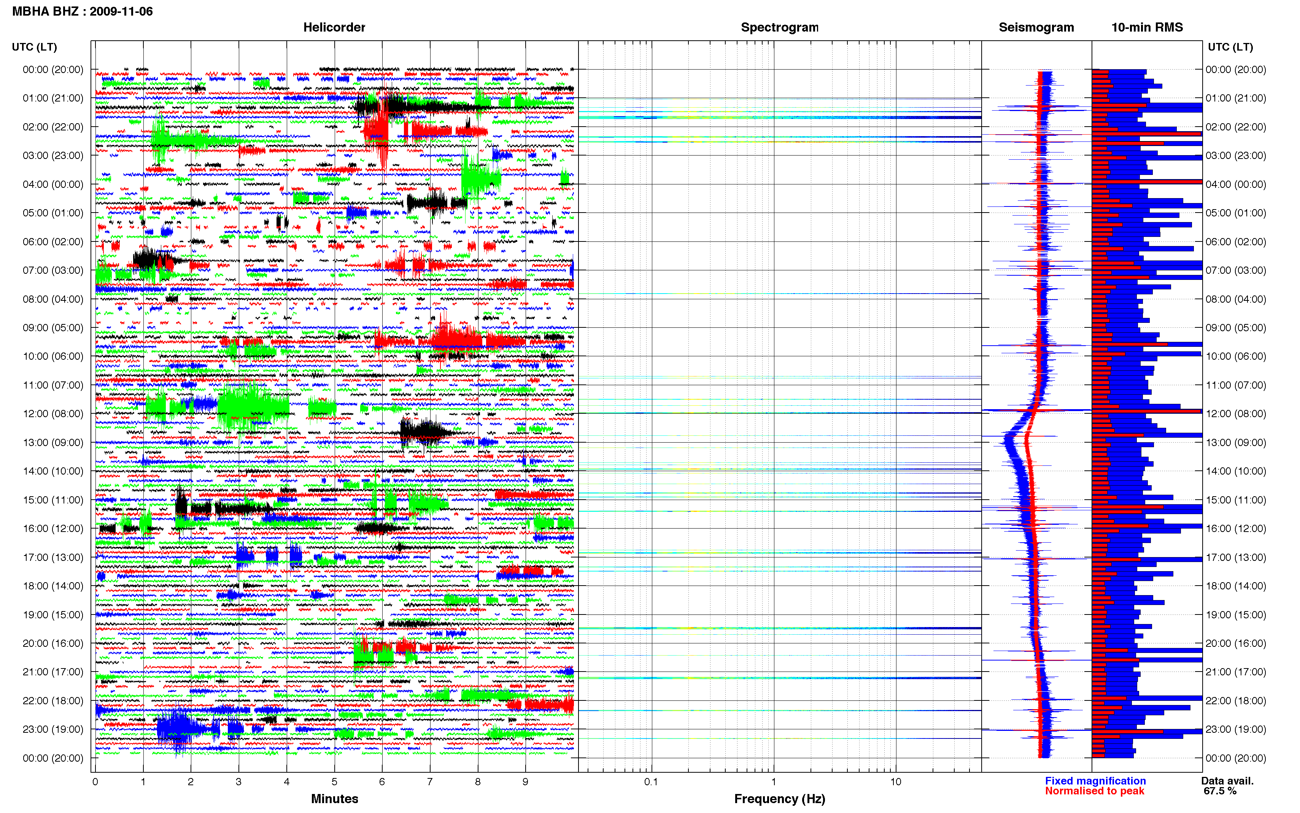This screenshot has height=813, width=1300.
Task: Click '22:00 (18:00)' beside the RMS panel
Action: [1235, 700]
